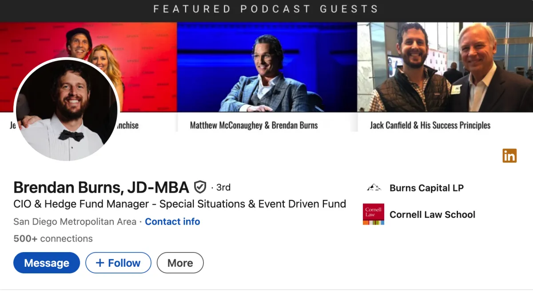This screenshot has height=292, width=533.
Task: Open the Cornell Law School link
Action: tap(432, 214)
